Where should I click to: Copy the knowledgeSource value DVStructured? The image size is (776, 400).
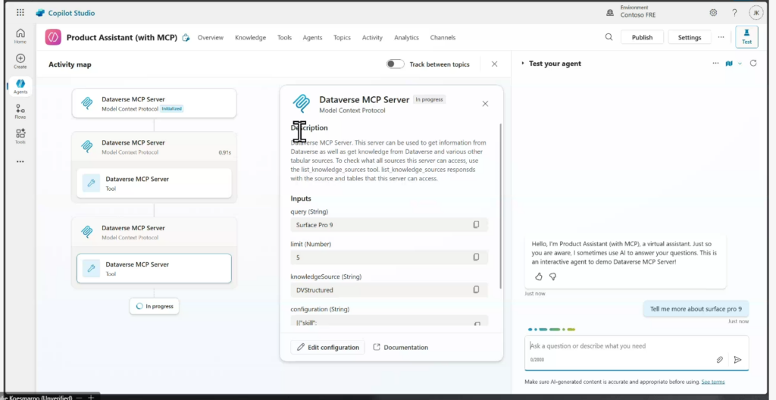pos(476,289)
